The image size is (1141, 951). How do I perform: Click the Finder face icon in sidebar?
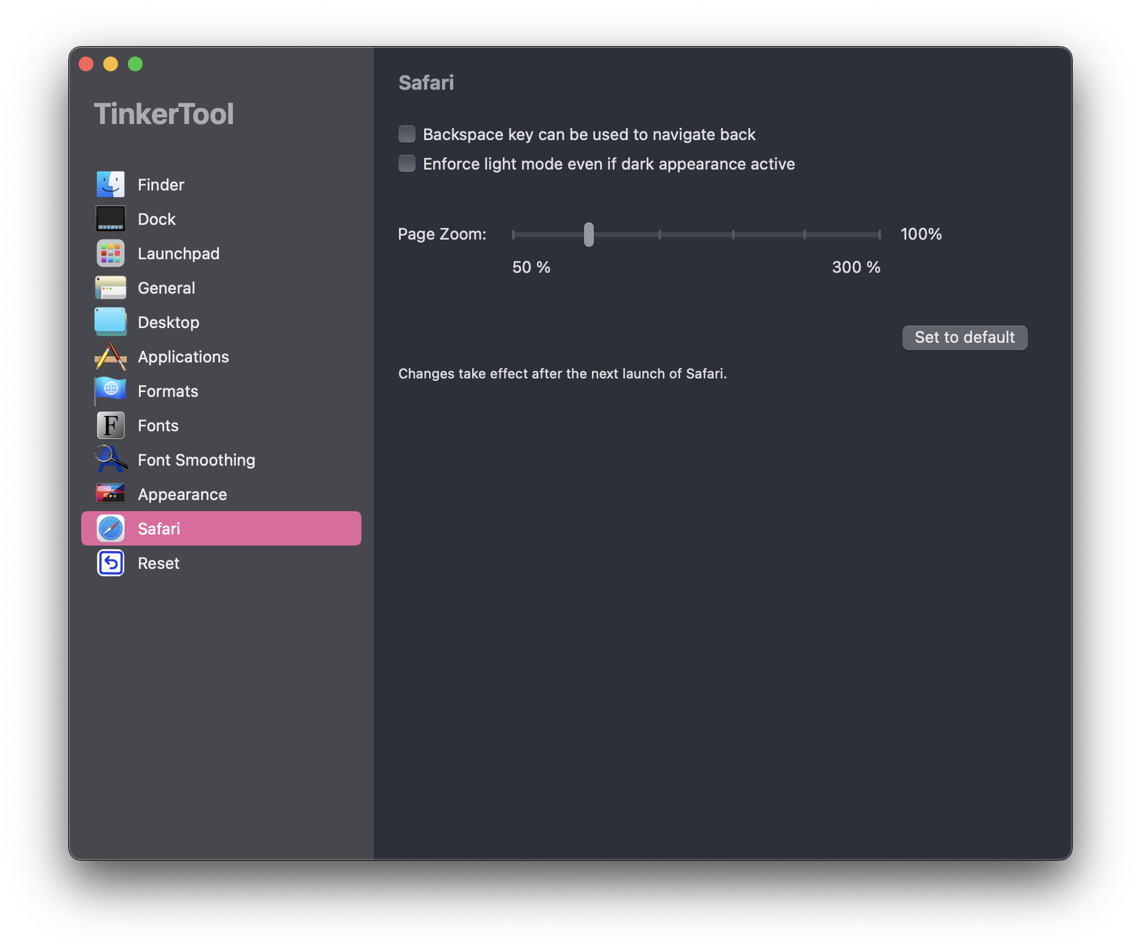click(x=111, y=184)
